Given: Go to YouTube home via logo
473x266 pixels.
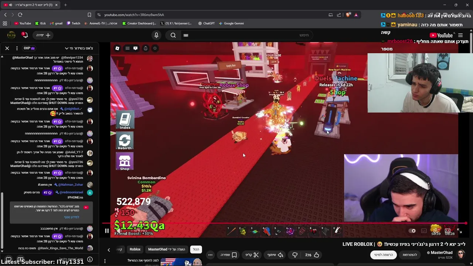Looking at the screenshot, I should tap(441, 35).
